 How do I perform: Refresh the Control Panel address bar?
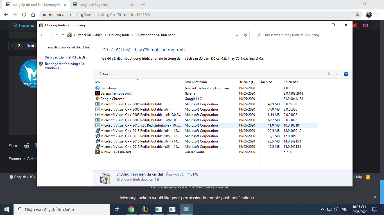pyautogui.click(x=245, y=35)
